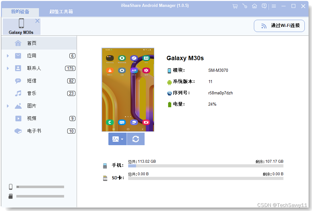Click the mountain icon beside 图片
312x211 pixels.
(x=18, y=106)
